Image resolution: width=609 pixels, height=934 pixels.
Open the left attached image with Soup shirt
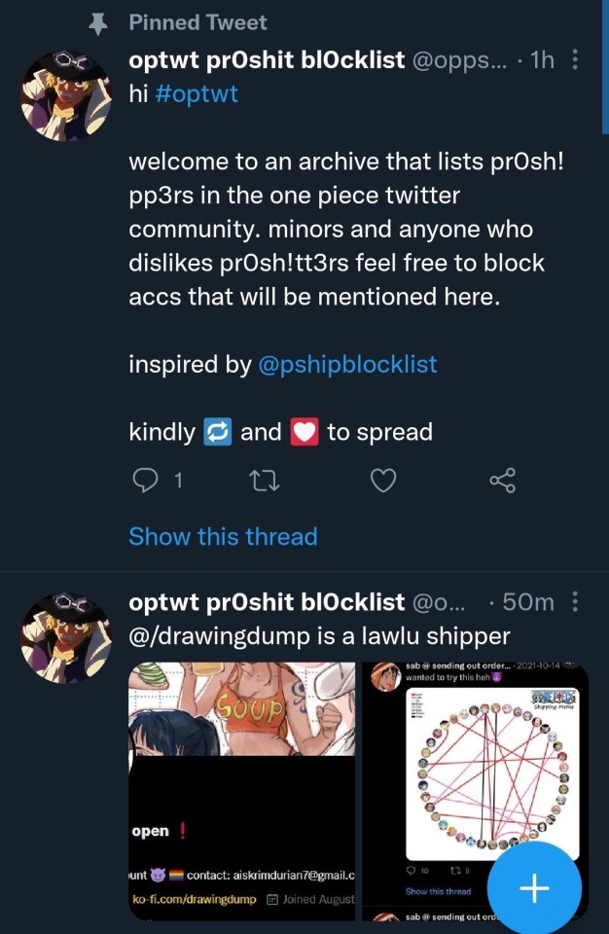point(242,720)
